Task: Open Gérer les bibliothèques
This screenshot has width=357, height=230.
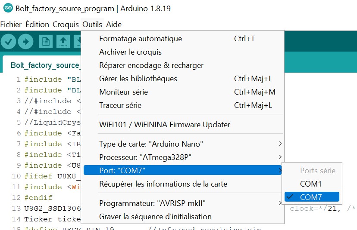Action: [x=183, y=79]
